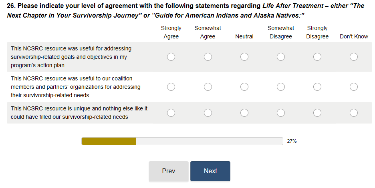
Task: Select Somewhat Disagree for resource is unique statement
Action: point(281,113)
